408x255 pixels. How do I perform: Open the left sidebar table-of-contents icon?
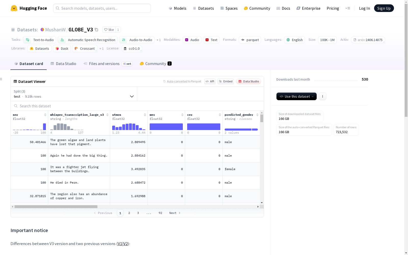point(1,79)
